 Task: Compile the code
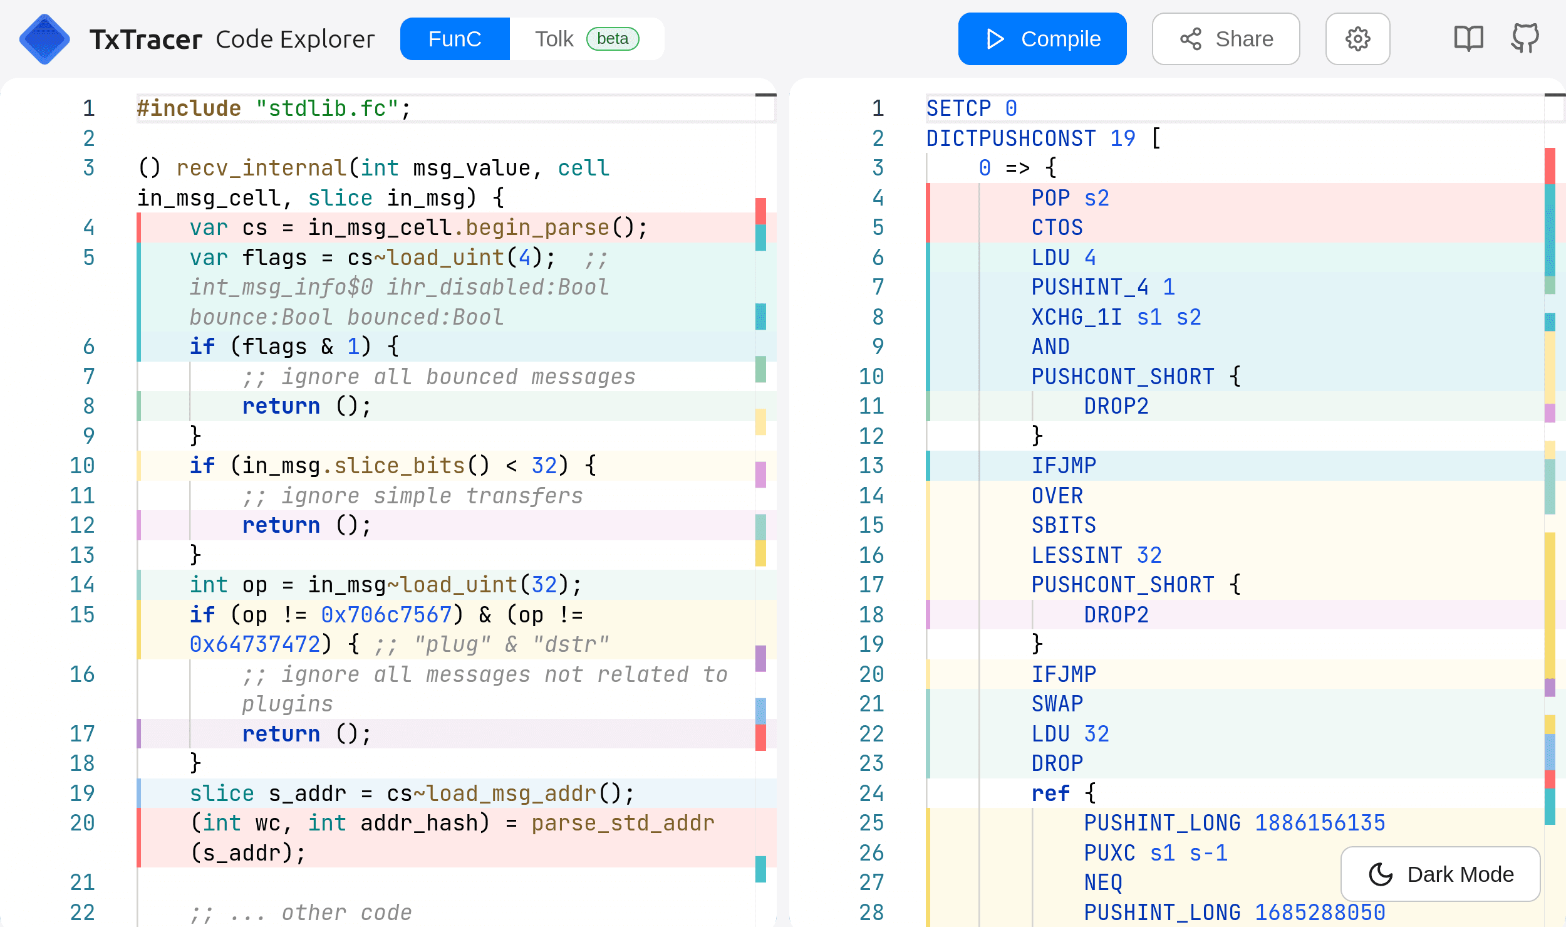pos(1042,39)
